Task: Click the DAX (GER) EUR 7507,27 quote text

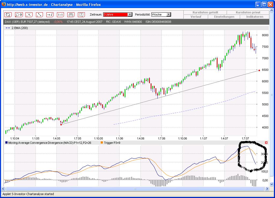Action: click(x=27, y=22)
